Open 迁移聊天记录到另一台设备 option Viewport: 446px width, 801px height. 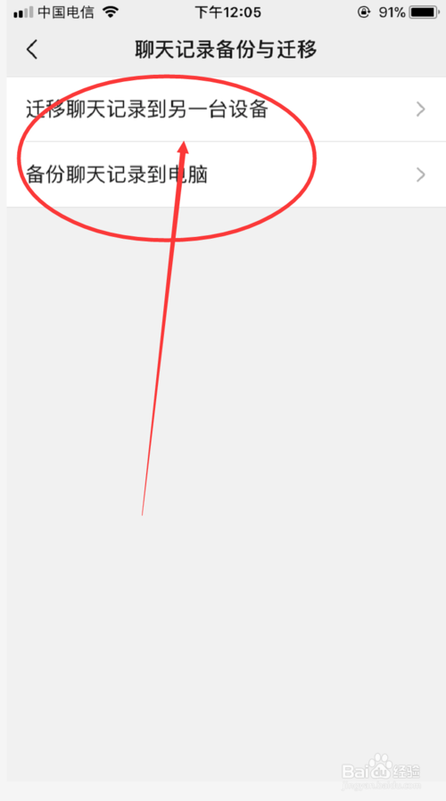pos(226,110)
